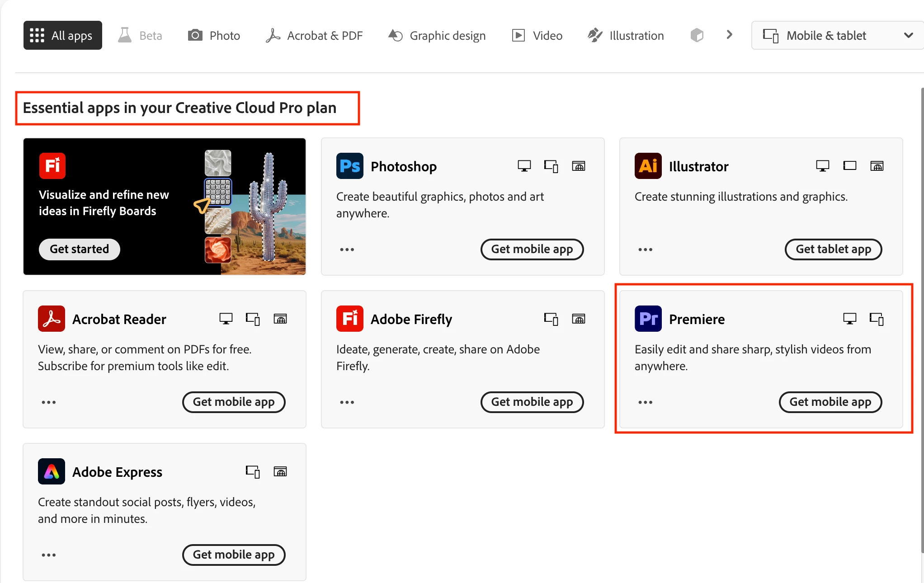Image resolution: width=924 pixels, height=583 pixels.
Task: Click the Firefly icon in the Boards banner
Action: pos(52,166)
